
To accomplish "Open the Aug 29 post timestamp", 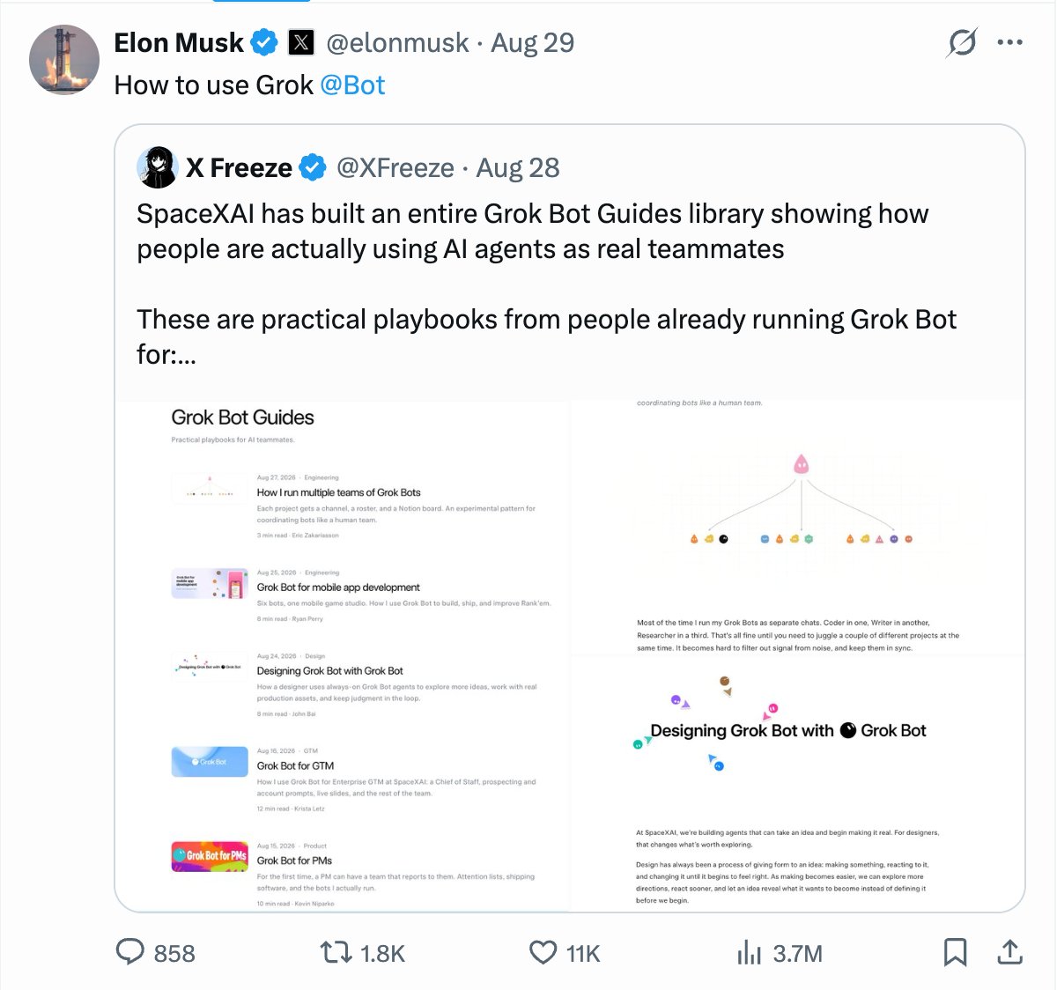I will click(532, 42).
